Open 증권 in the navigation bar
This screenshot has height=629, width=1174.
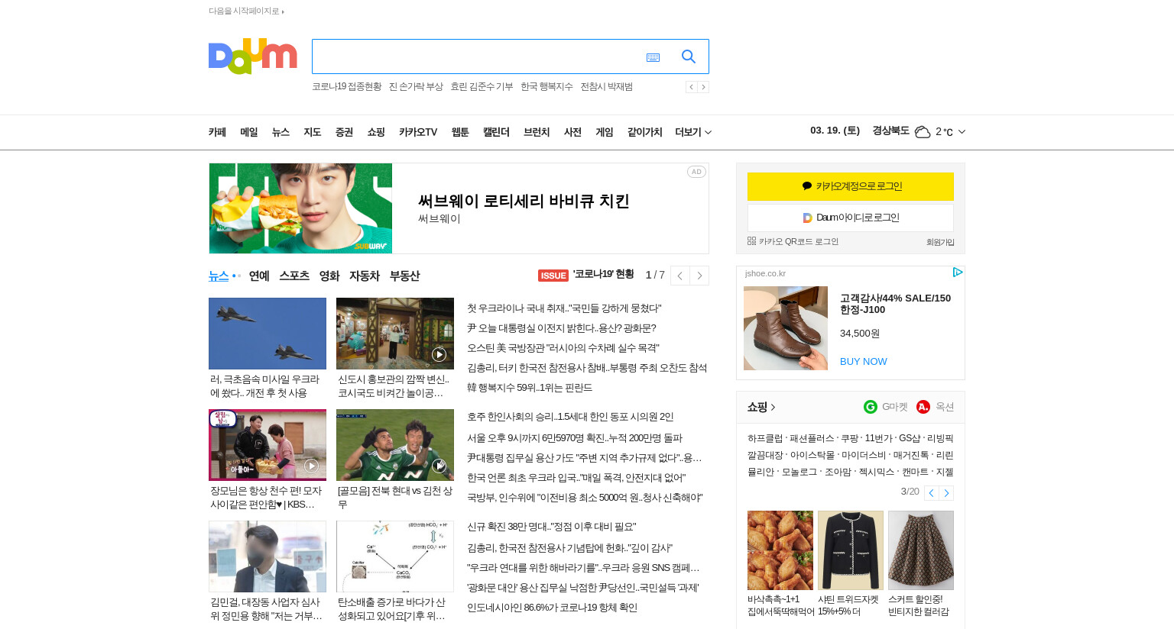pos(344,132)
